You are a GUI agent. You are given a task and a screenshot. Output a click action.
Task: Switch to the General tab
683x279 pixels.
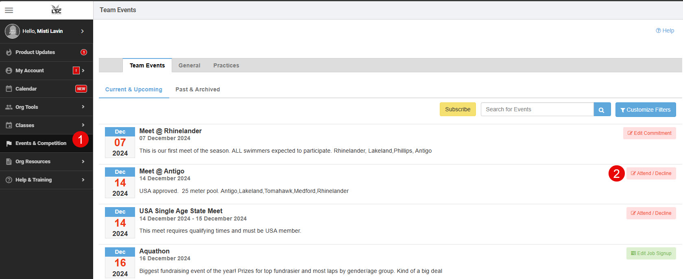pyautogui.click(x=189, y=65)
